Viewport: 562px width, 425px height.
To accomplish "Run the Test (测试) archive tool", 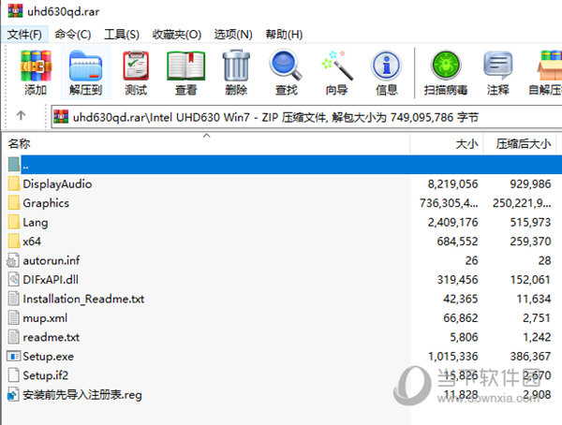I will pos(136,66).
